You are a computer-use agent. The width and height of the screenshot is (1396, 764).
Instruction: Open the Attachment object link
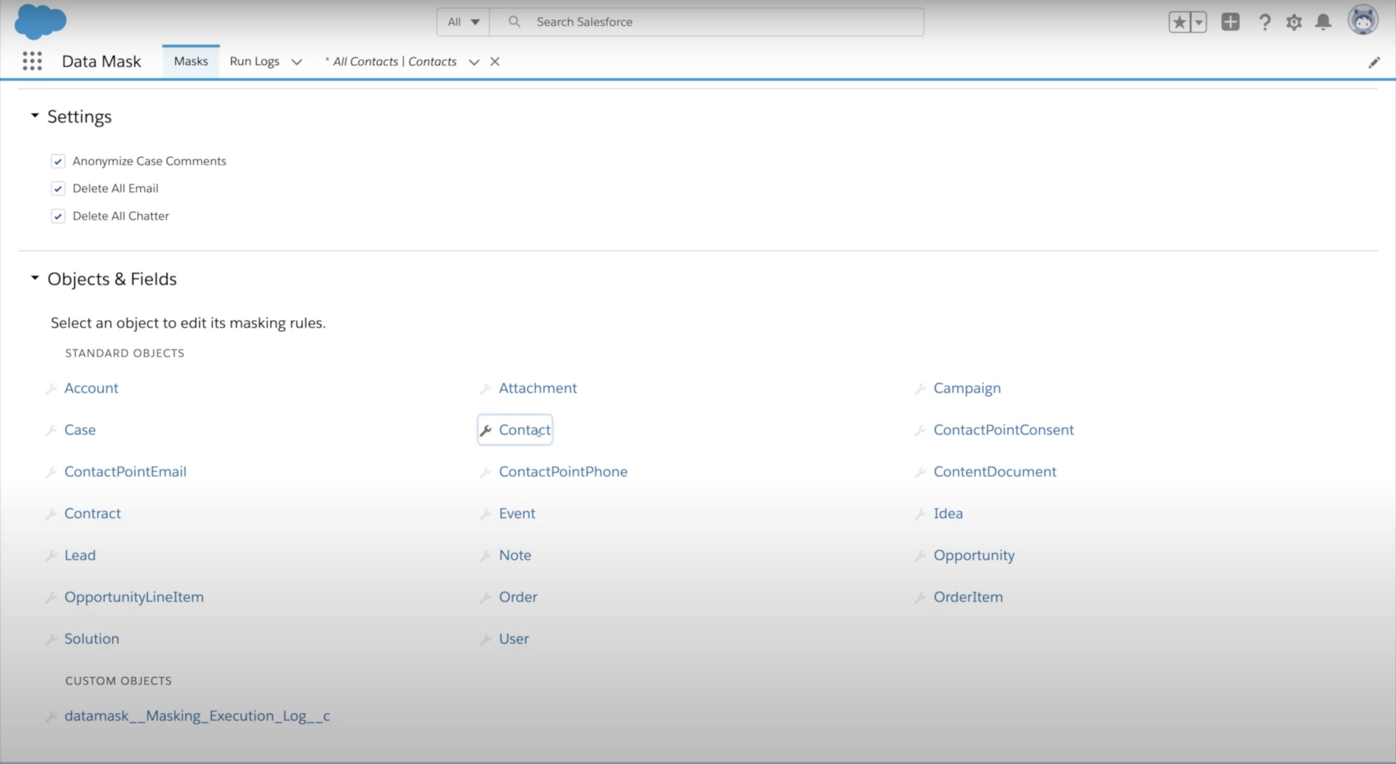pyautogui.click(x=538, y=388)
